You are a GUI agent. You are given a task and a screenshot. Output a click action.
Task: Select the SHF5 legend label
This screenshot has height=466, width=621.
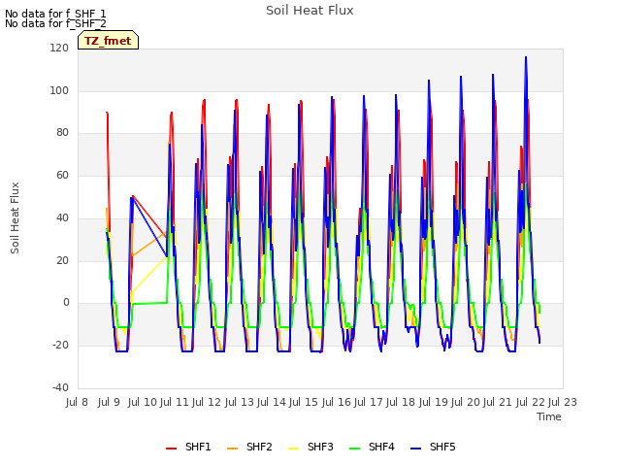[442, 447]
